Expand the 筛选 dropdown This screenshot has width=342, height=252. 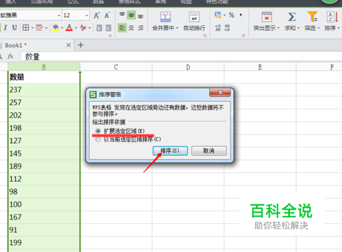click(x=319, y=28)
